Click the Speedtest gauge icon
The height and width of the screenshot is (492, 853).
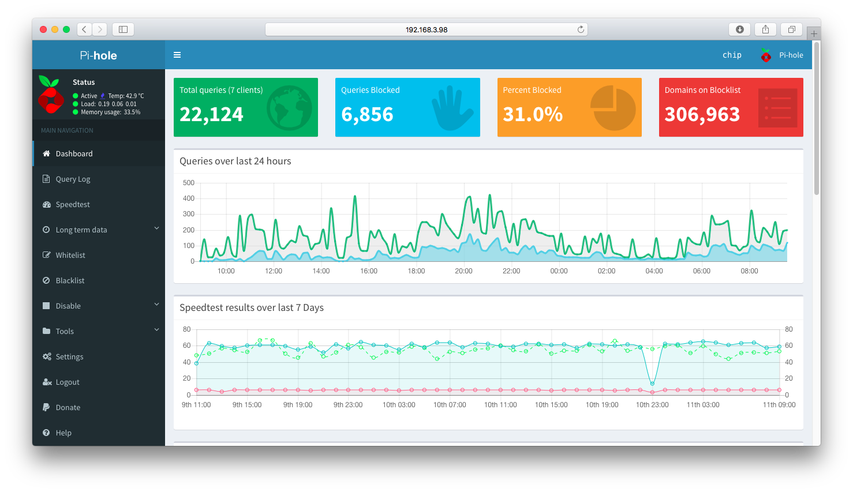[x=47, y=204]
